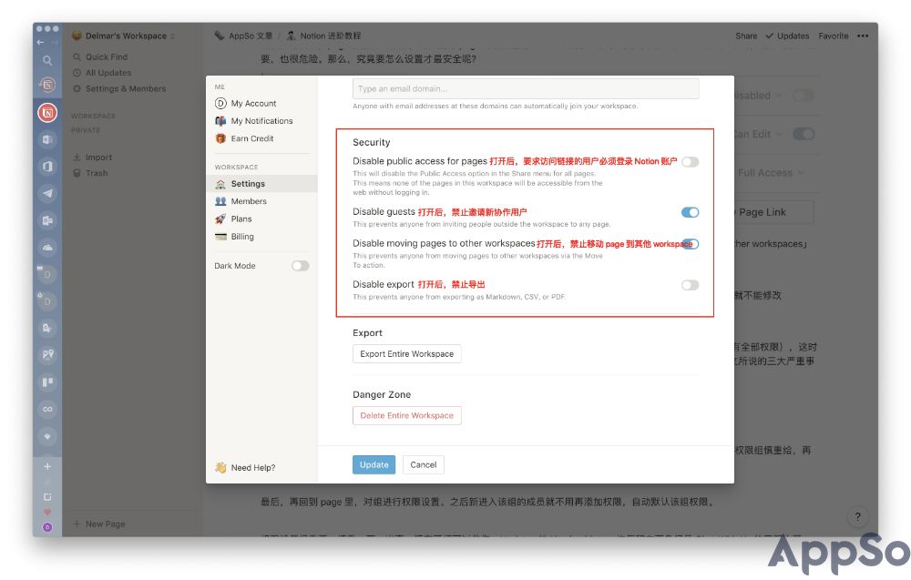Click the My Account avatar icon
The image size is (911, 580).
(220, 103)
